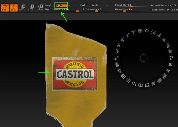Image resolution: width=178 pixels, height=127 pixels.
Task: Click the Spotlight Clone icon
Action: 116,58
